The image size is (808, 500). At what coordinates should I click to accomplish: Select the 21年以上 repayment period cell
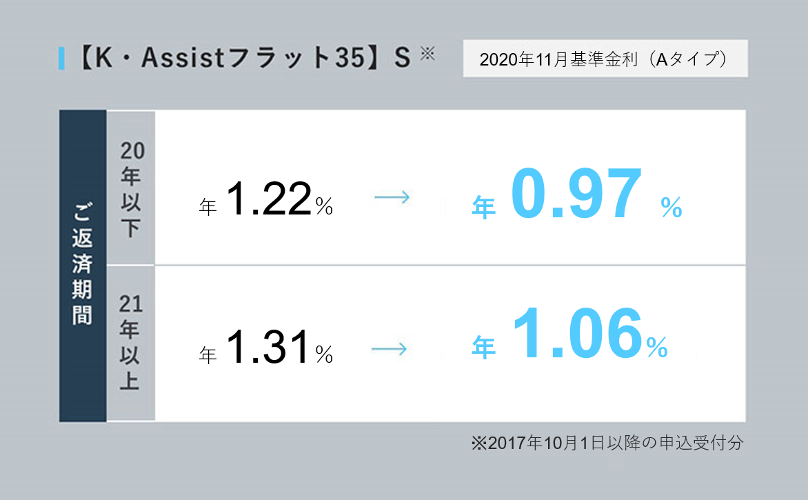coord(131,343)
